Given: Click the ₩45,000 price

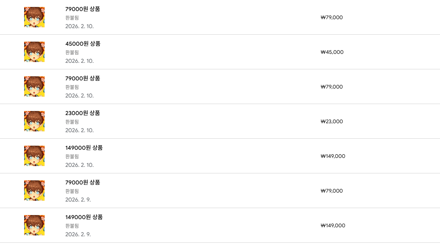Looking at the screenshot, I should coord(332,52).
